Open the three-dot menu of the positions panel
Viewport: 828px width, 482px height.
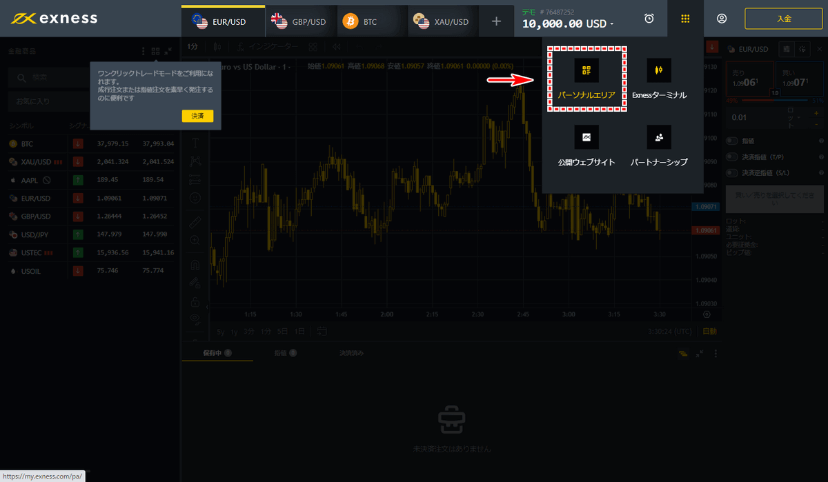[716, 353]
